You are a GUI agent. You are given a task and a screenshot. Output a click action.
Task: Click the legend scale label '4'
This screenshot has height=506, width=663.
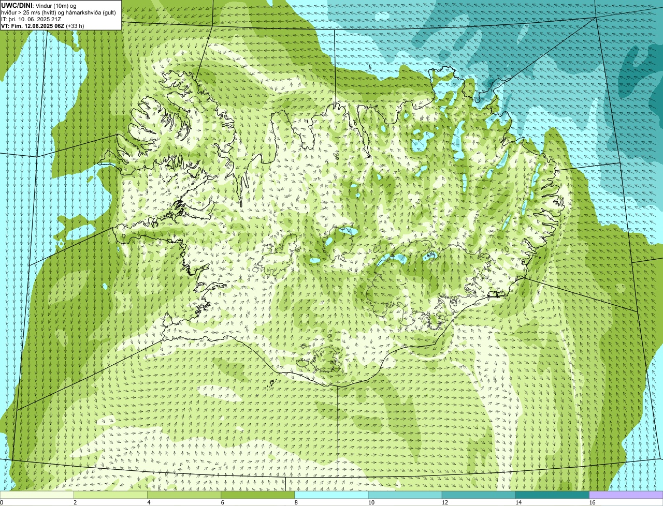[149, 502]
